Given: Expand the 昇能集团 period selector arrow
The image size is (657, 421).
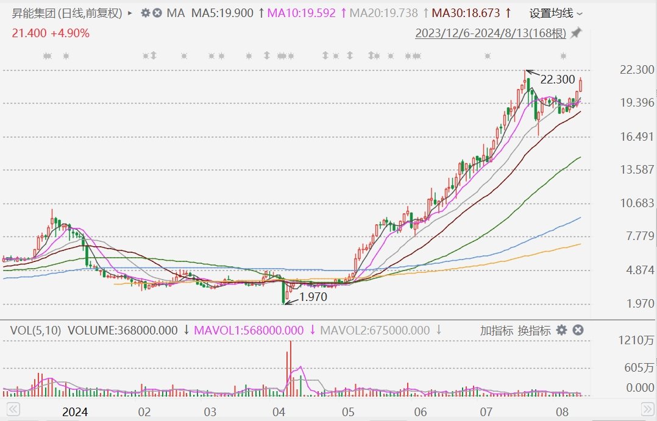Looking at the screenshot, I should (130, 13).
